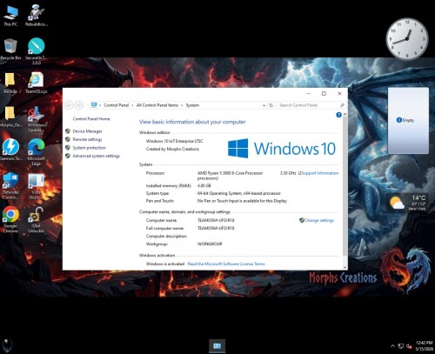
Task: Click the This PC desktop icon
Action: 10,16
